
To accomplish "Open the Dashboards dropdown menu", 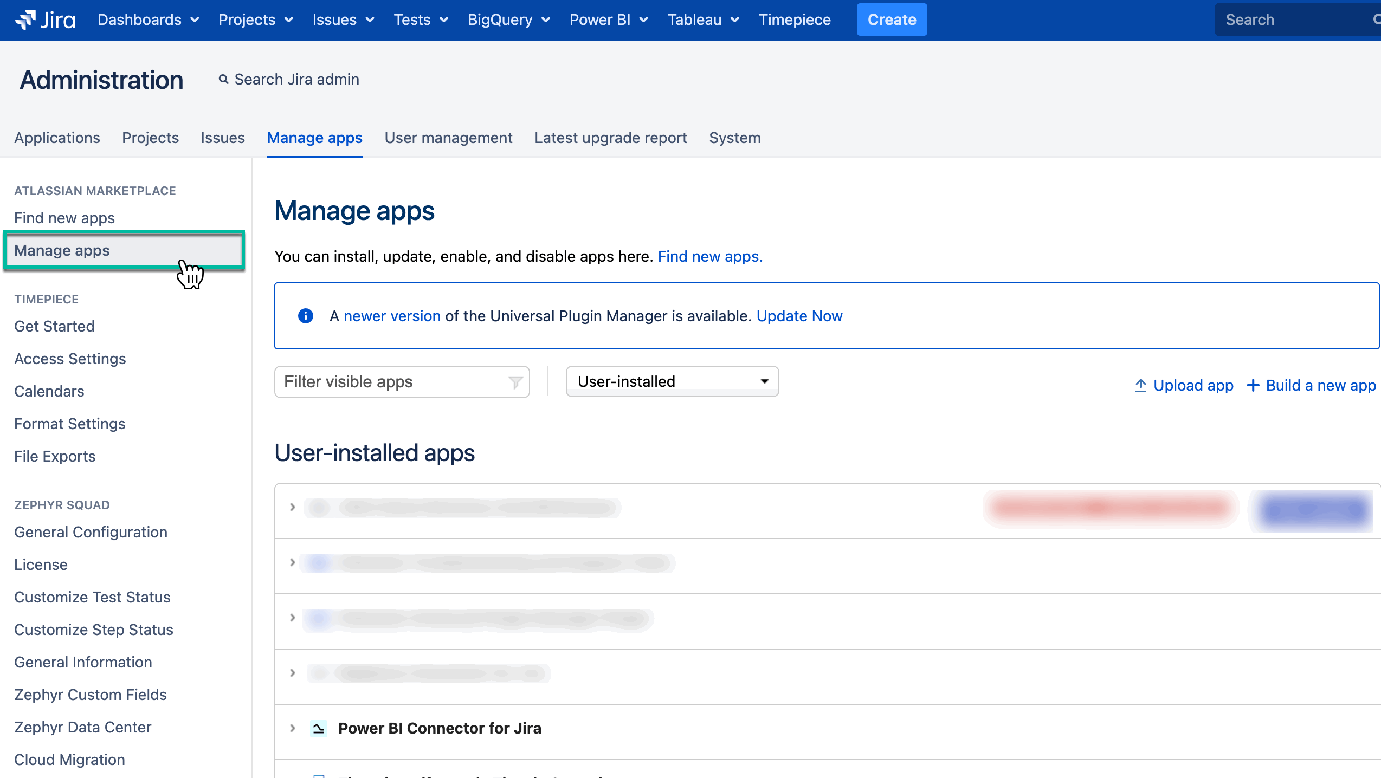I will coord(148,20).
